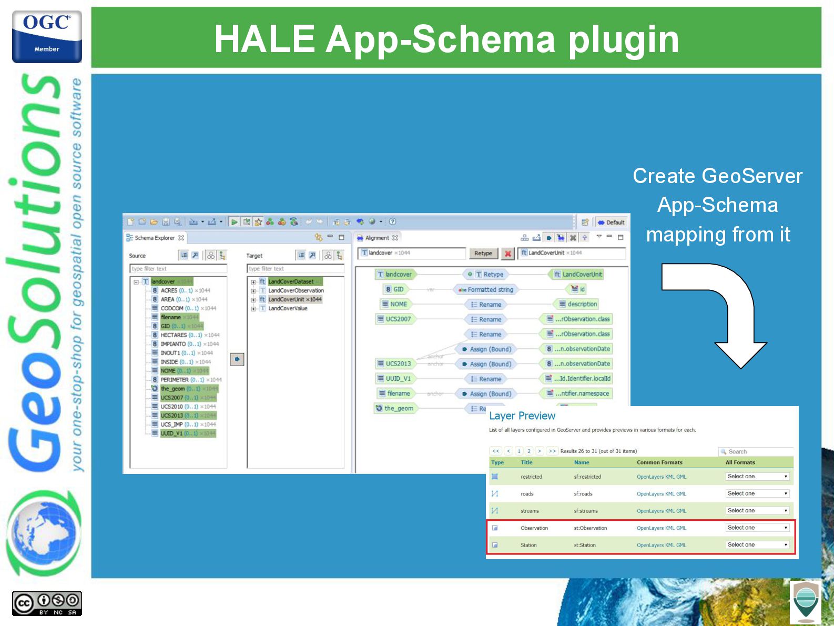Click the Station layer type icon
The height and width of the screenshot is (626, 834).
coord(495,545)
